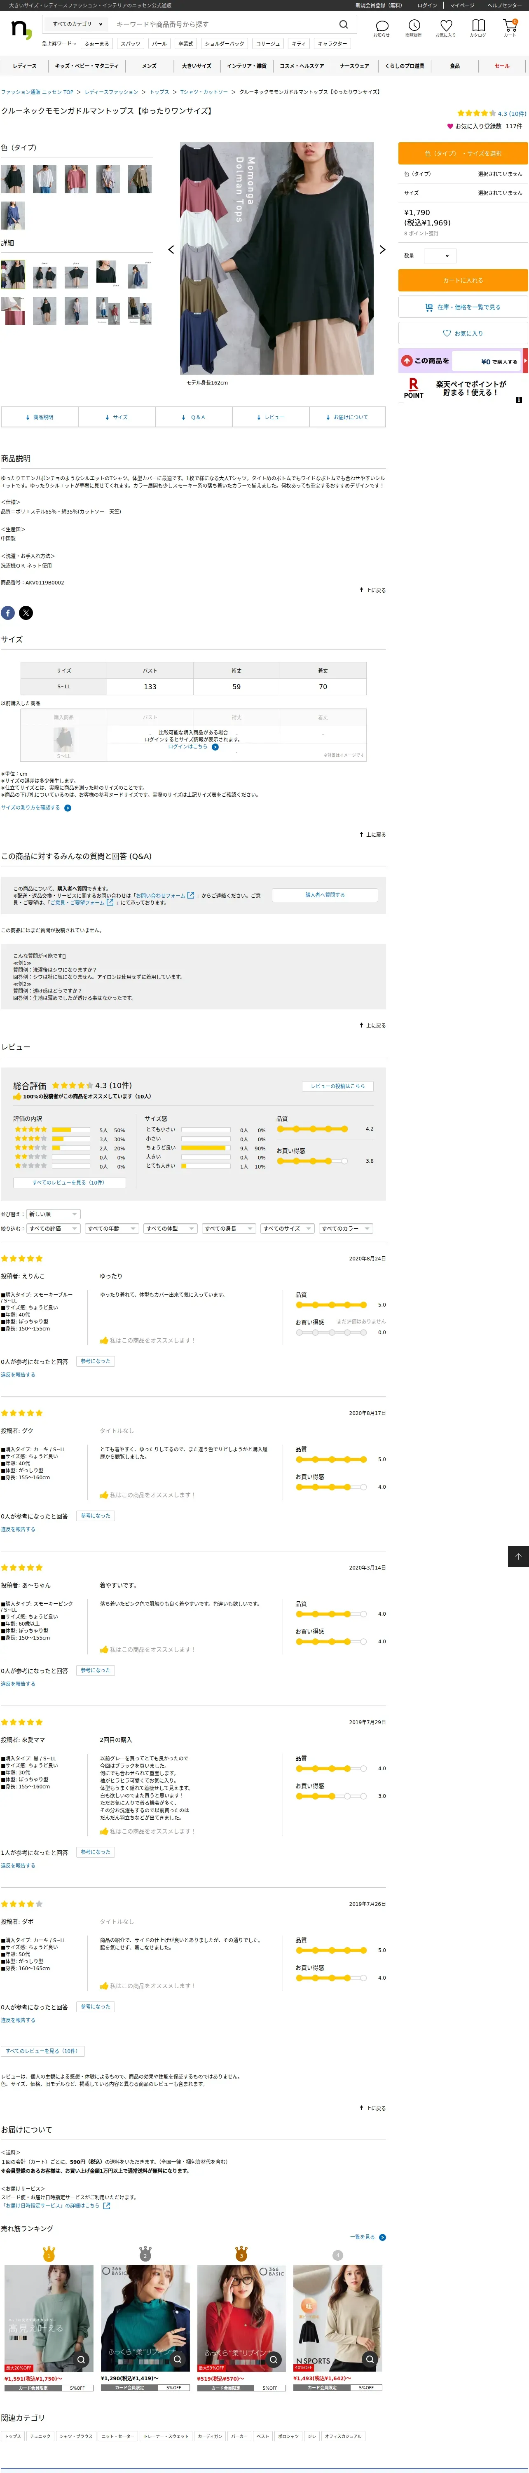Mark the 2019年7月29日 review as 参考になった

[x=95, y=1852]
